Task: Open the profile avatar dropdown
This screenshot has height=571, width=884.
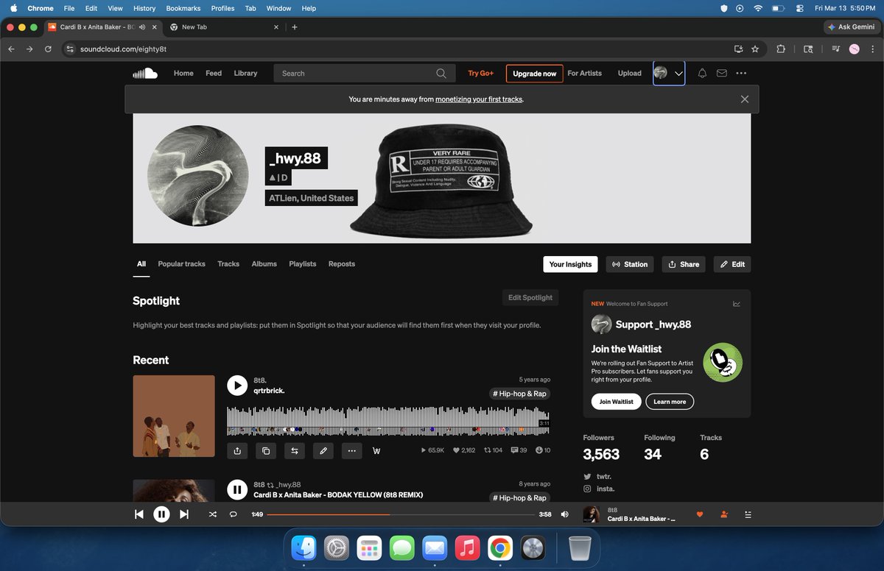Action: pyautogui.click(x=669, y=74)
